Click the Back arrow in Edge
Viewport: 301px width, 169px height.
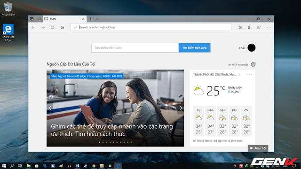point(33,27)
